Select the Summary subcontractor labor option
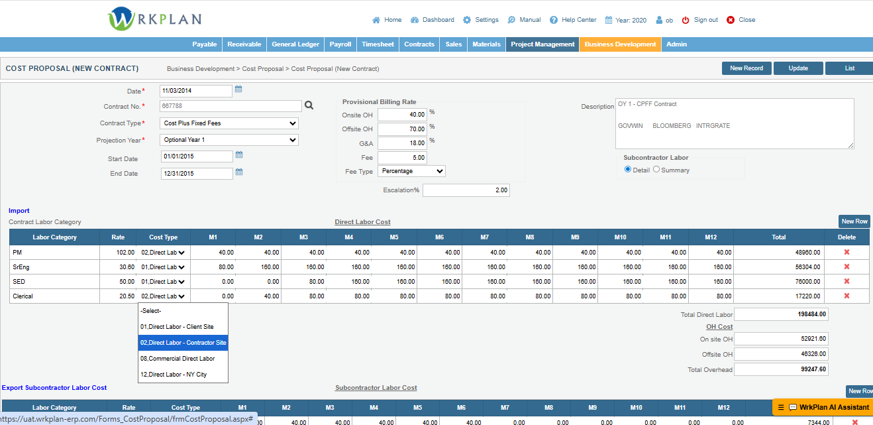 pyautogui.click(x=656, y=170)
